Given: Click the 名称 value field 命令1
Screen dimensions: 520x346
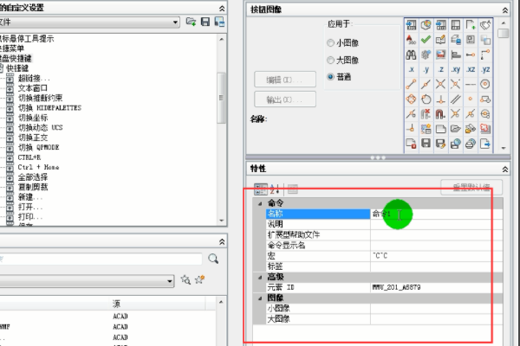Looking at the screenshot, I should [436, 214].
